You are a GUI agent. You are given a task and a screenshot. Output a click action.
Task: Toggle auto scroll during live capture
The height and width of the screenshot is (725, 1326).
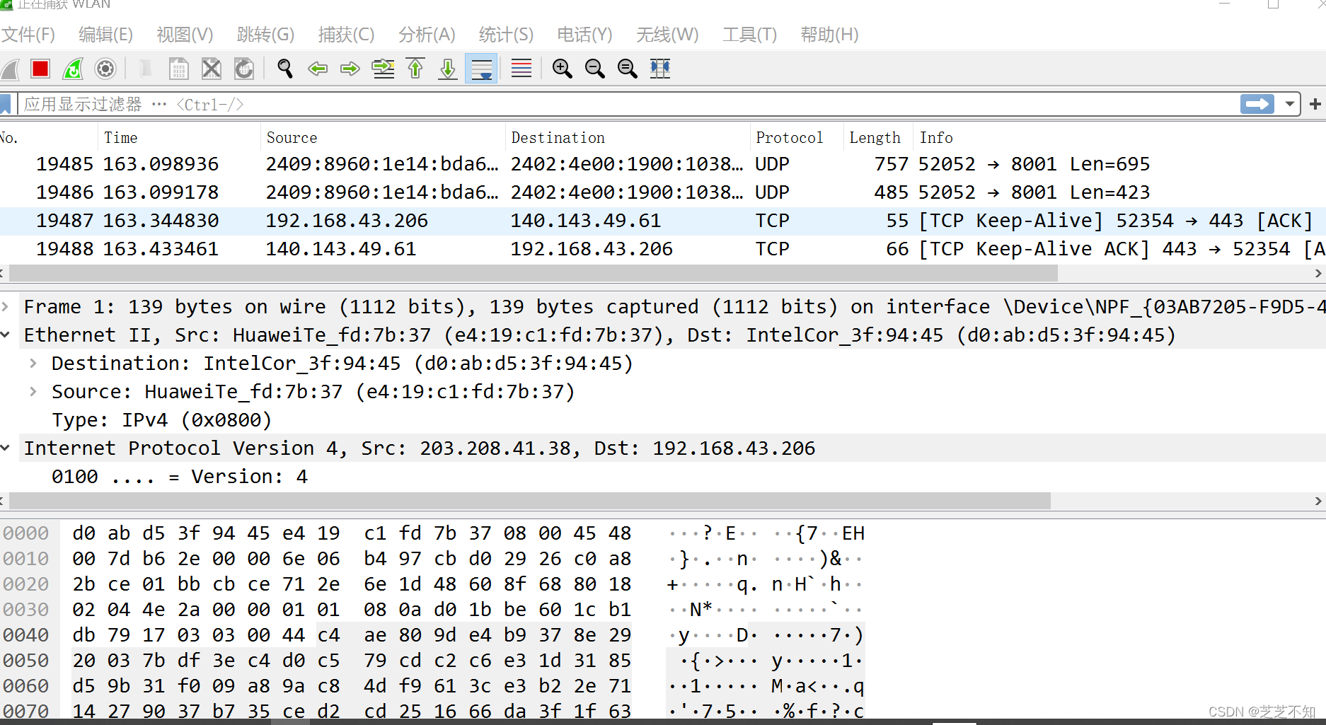coord(481,69)
